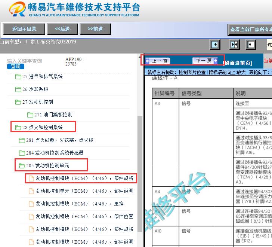Image resolution: width=272 pixels, height=247 pixels.
Task: Click right arrow icon on 下一页
Action: (x=216, y=61)
